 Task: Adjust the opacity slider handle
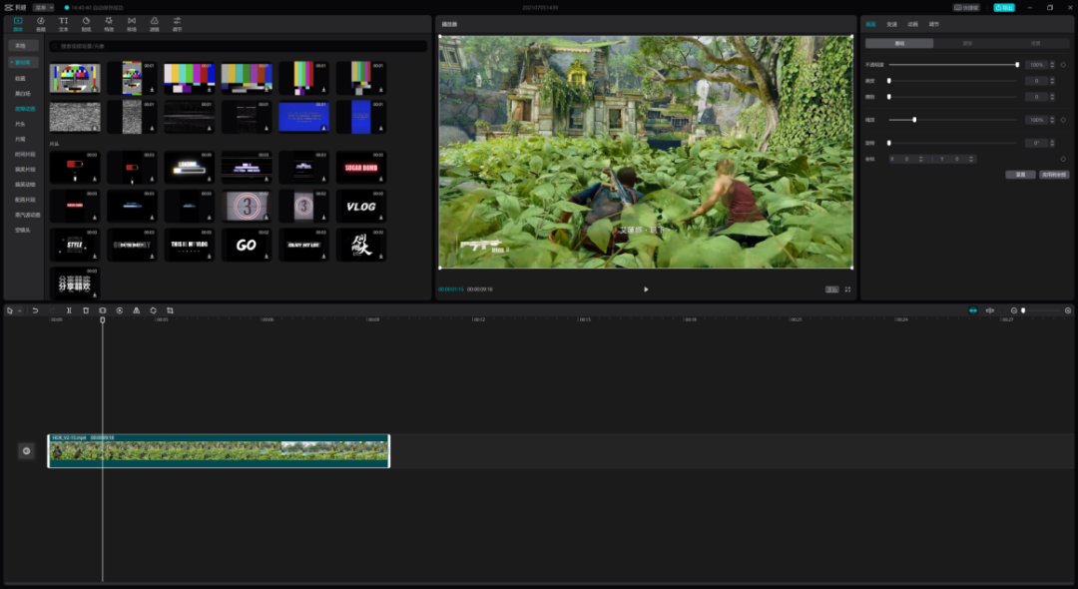click(x=1017, y=65)
